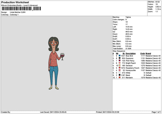Click the Linda Belcher embroidery design preview
Viewport: 162px width, 114px height.
point(56,63)
